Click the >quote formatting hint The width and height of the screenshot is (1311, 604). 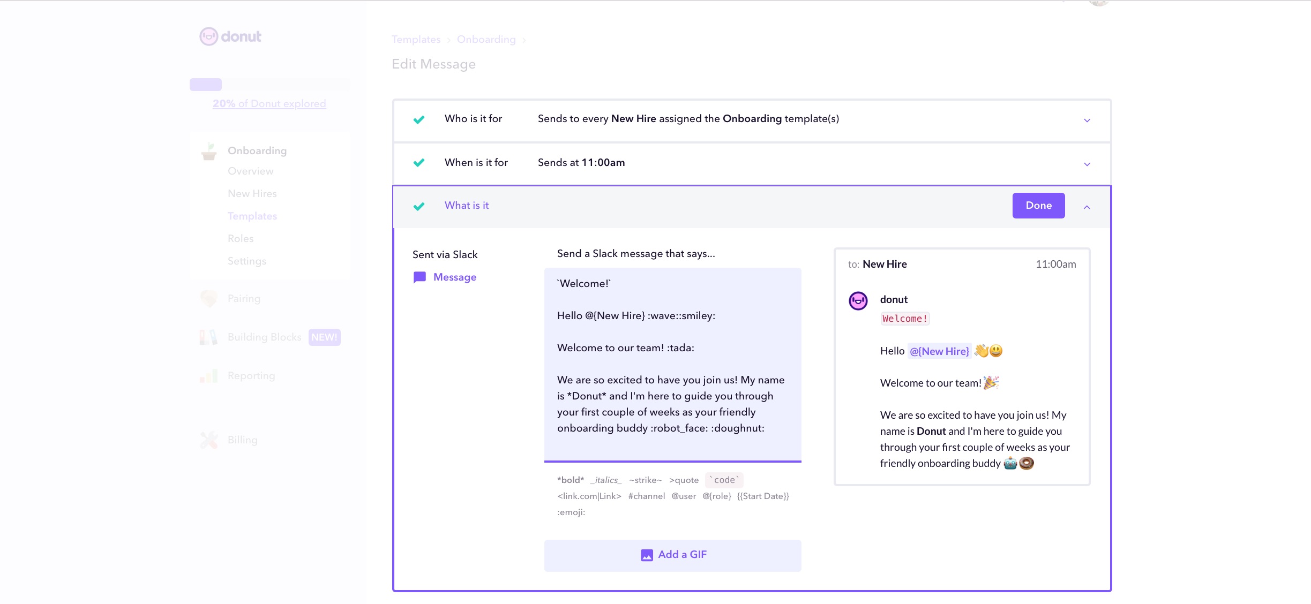click(x=684, y=480)
